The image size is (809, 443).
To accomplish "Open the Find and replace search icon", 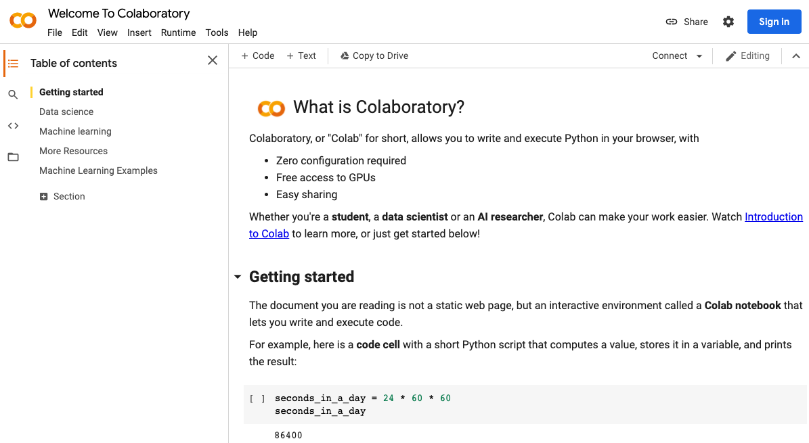I will (13, 95).
